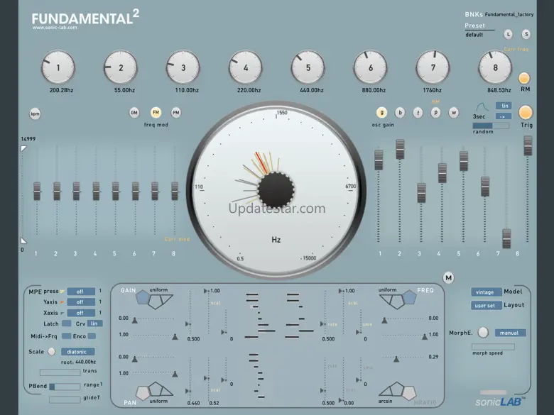Image resolution: width=554 pixels, height=415 pixels.
Task: Click the GAIN uniform distribution shape icon
Action: pyautogui.click(x=154, y=299)
